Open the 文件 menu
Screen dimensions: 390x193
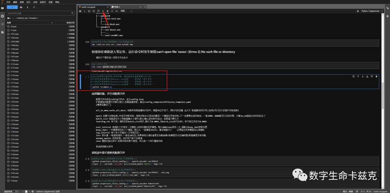click(x=8, y=2)
